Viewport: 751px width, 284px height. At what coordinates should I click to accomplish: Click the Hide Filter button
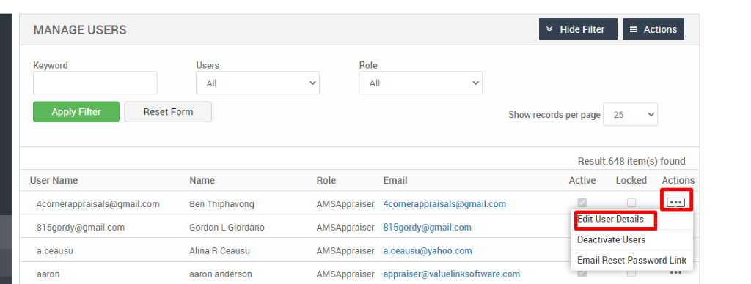click(578, 29)
